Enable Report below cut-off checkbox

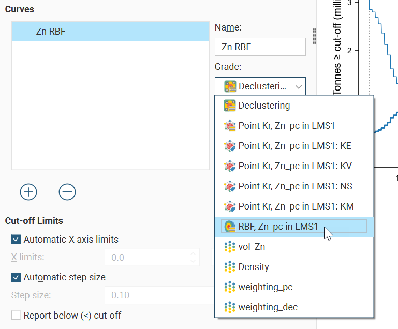pos(16,315)
